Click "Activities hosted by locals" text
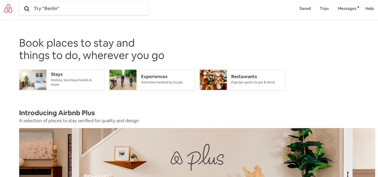This screenshot has height=177, width=378. [161, 82]
